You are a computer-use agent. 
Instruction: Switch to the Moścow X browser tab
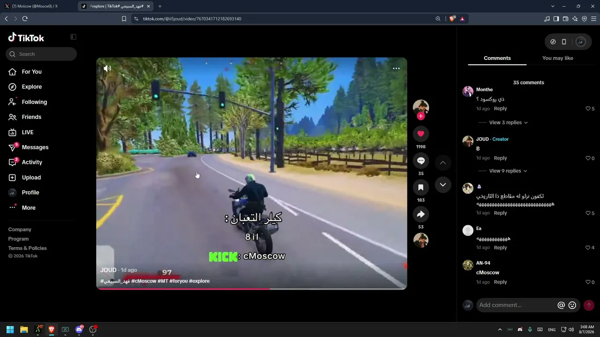[x=38, y=6]
